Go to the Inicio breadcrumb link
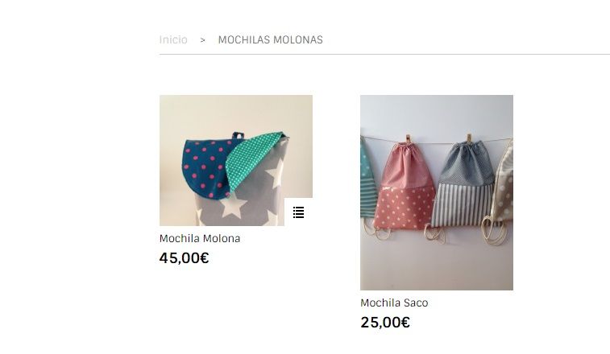 click(x=173, y=39)
